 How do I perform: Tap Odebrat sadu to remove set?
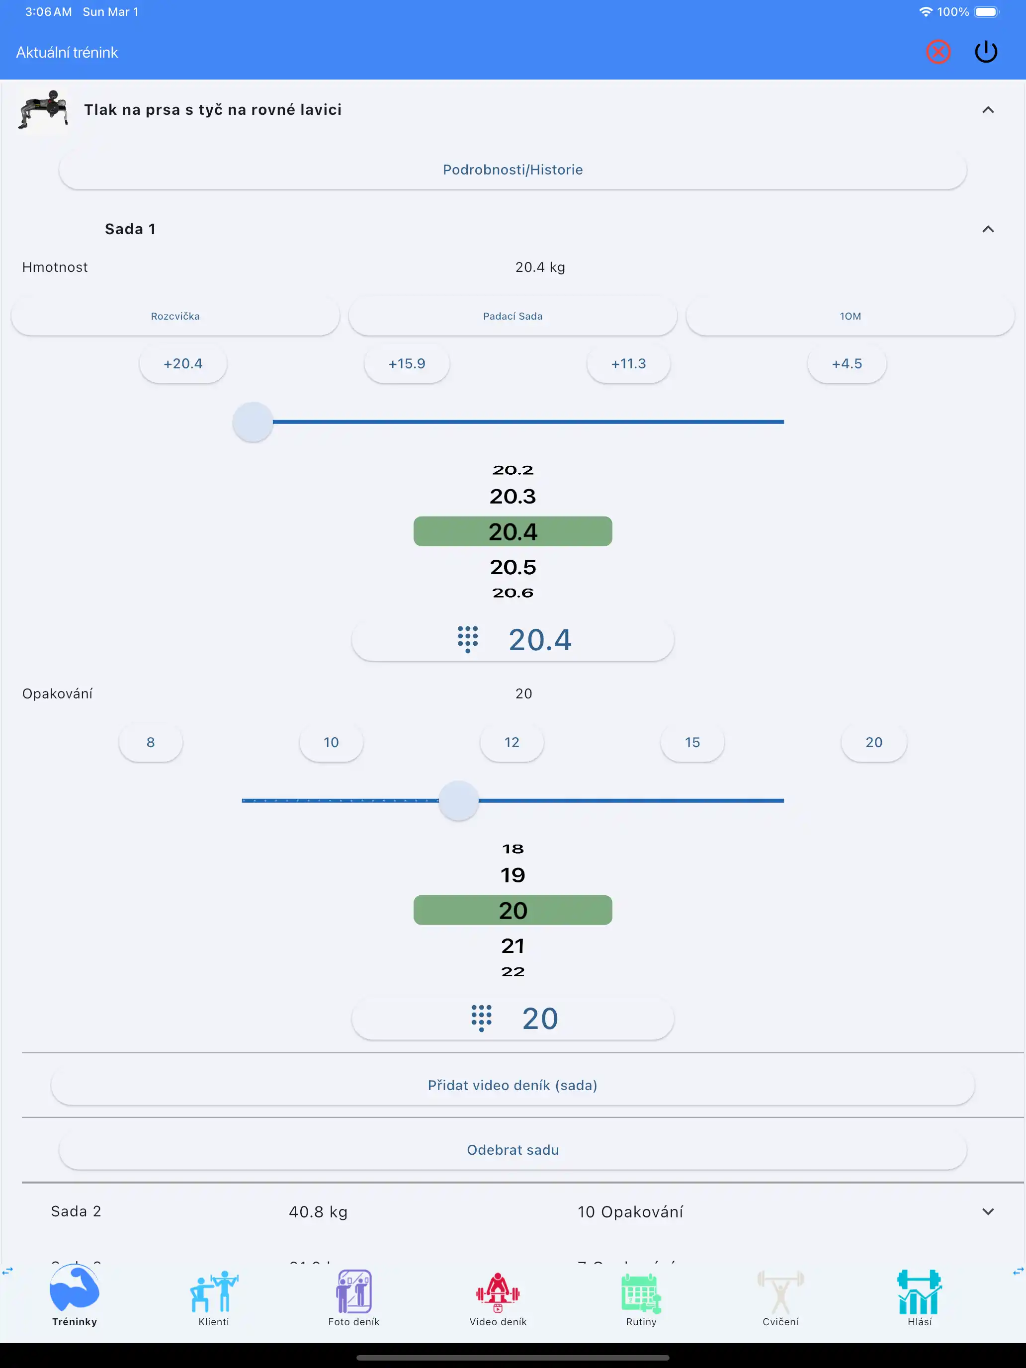point(512,1150)
